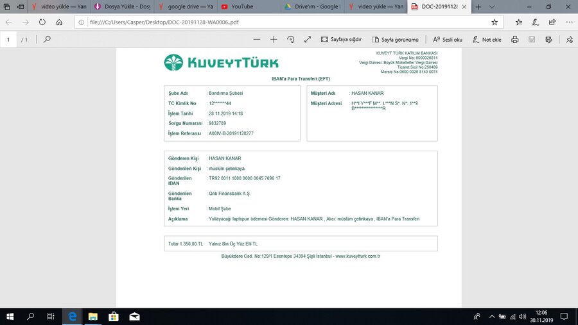The height and width of the screenshot is (325, 578).
Task: Click www.kuveytturk.com.tr in footer
Action: pyautogui.click(x=358, y=256)
